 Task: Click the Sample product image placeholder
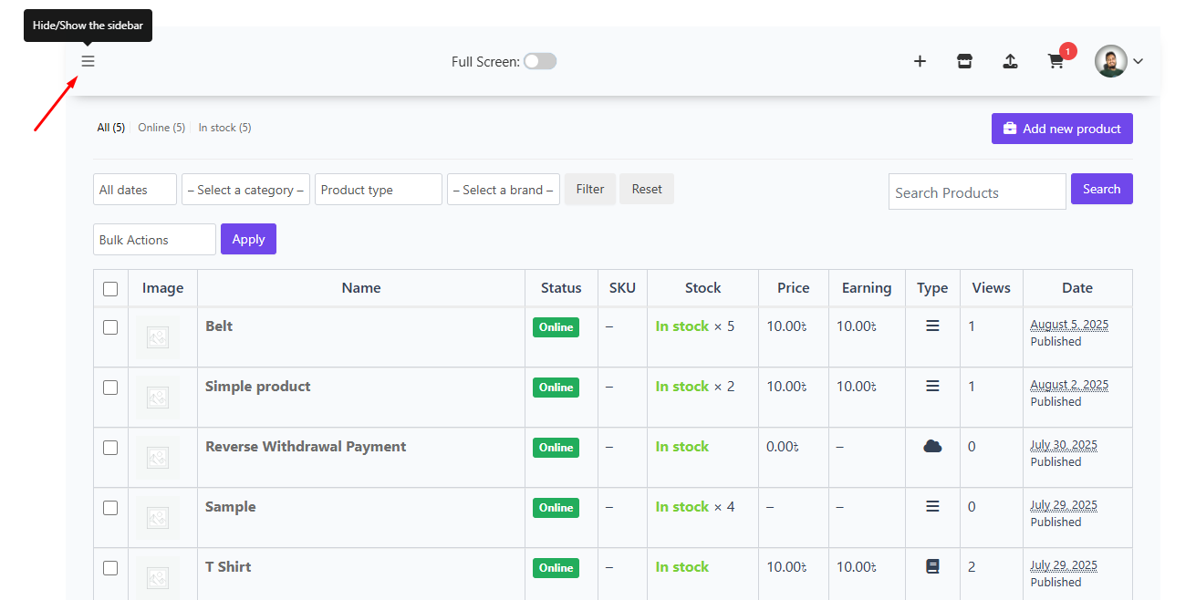[158, 518]
